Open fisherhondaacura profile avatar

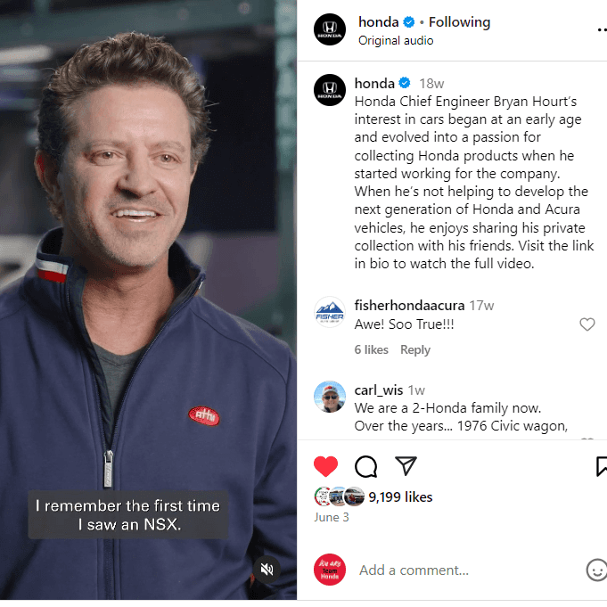click(330, 312)
